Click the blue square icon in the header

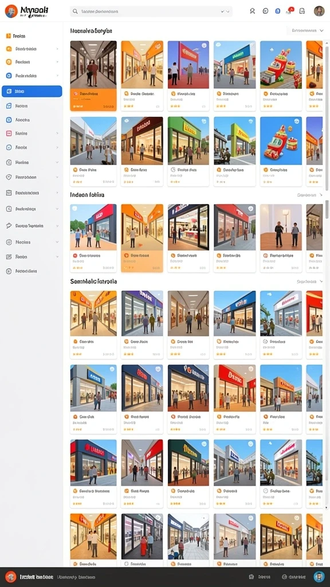pos(277,11)
